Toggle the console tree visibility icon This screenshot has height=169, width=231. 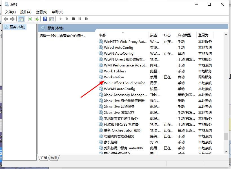click(21, 19)
